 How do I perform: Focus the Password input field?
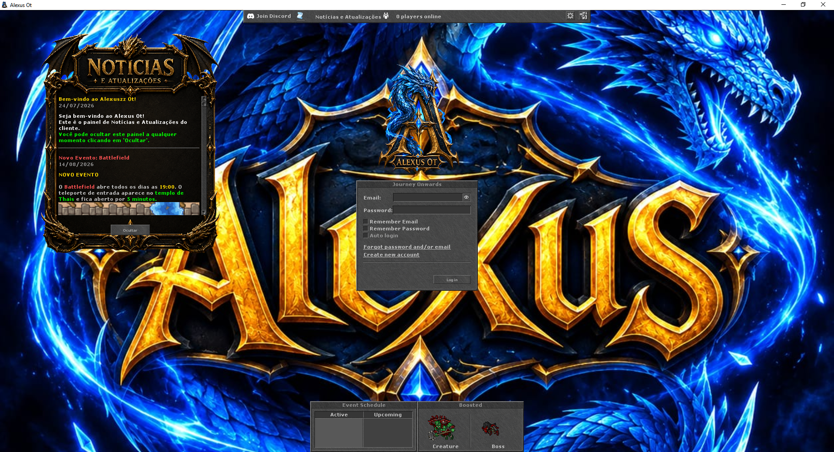click(x=432, y=210)
